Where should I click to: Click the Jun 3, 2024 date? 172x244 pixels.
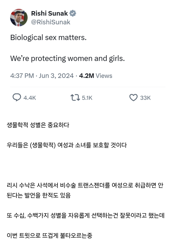(56, 76)
